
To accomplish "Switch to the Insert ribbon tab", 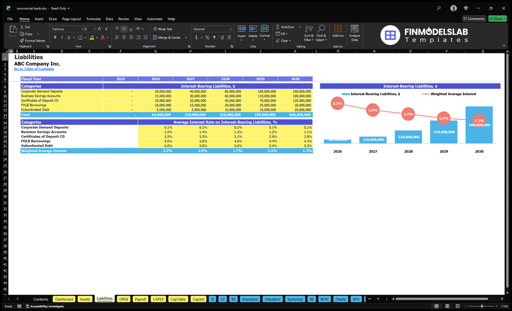I will (39, 19).
